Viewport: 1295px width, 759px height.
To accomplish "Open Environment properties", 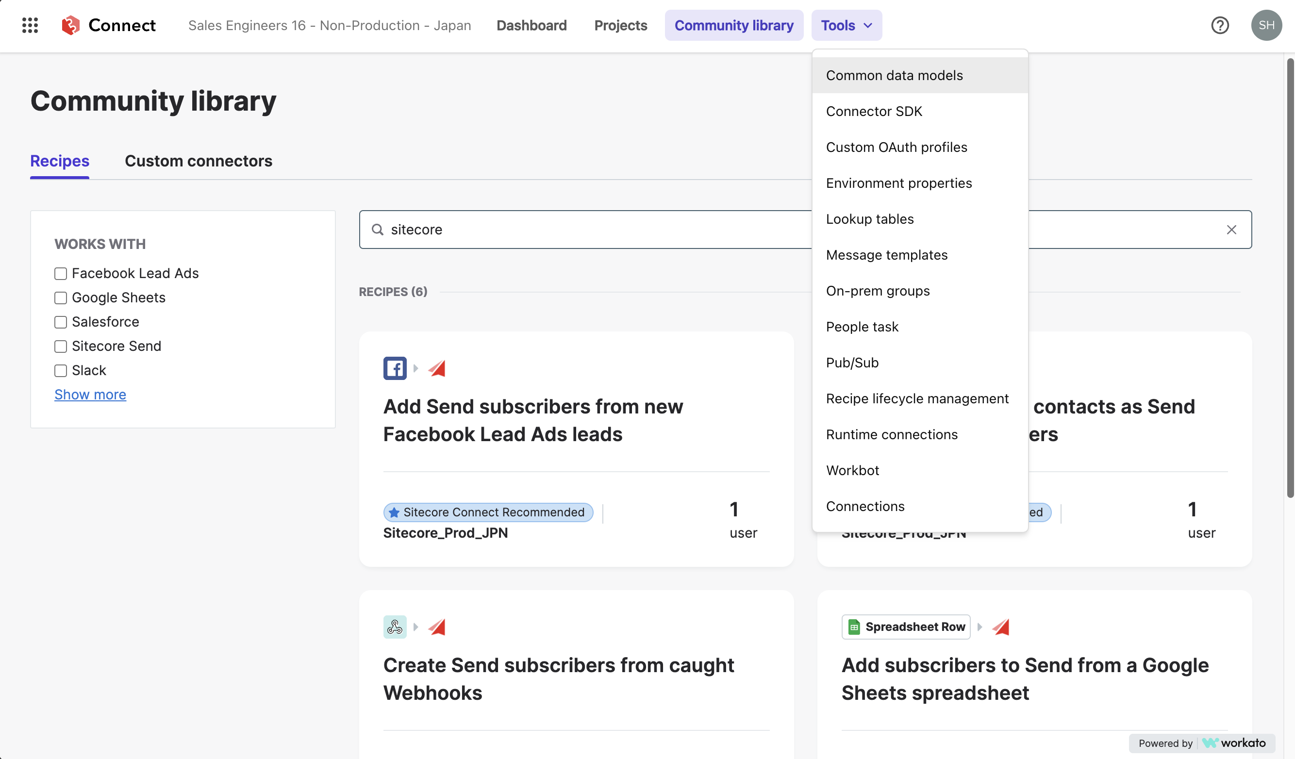I will click(x=919, y=183).
